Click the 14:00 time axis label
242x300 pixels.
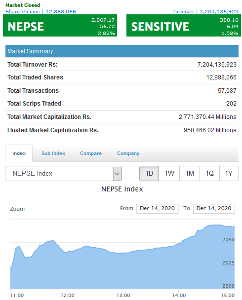point(179,296)
